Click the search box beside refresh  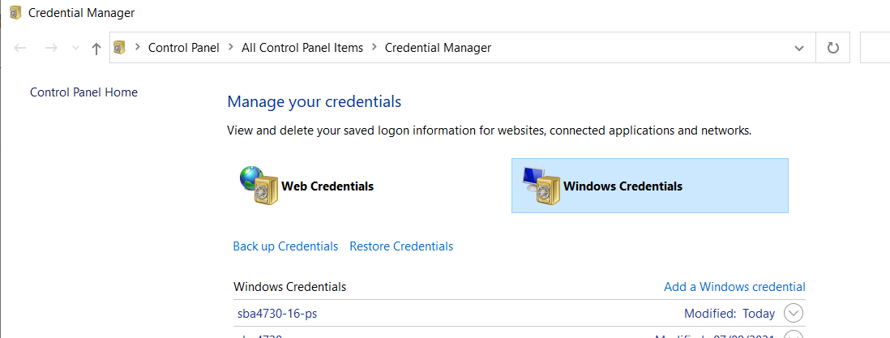pyautogui.click(x=875, y=48)
